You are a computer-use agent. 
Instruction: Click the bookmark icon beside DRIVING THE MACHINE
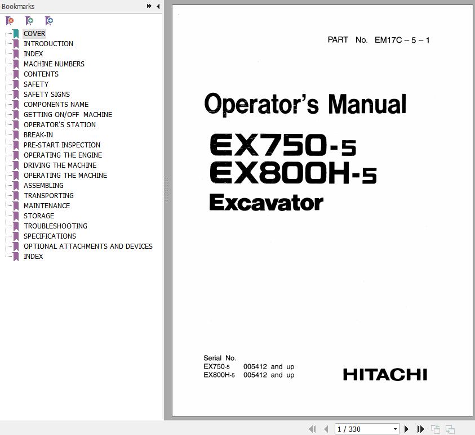tap(16, 165)
